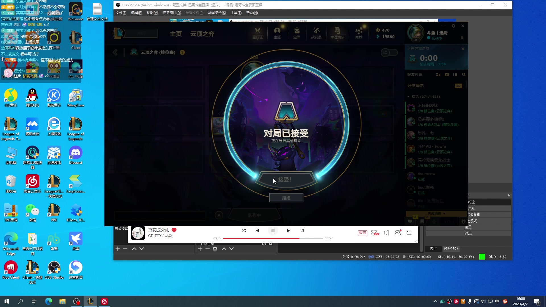This screenshot has height=307, width=546.
Task: Open the 主页 home tab in League client
Action: point(176,34)
